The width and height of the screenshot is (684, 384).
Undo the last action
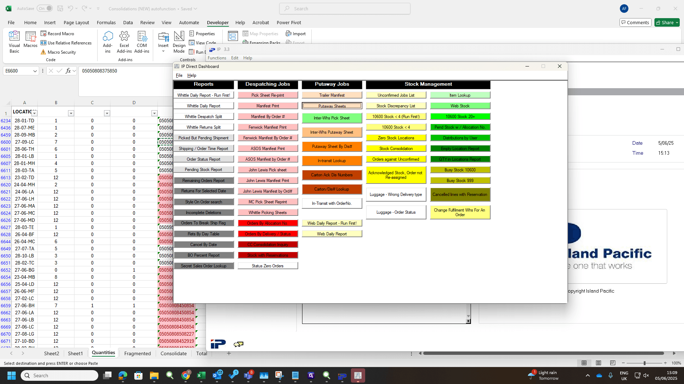point(71,9)
